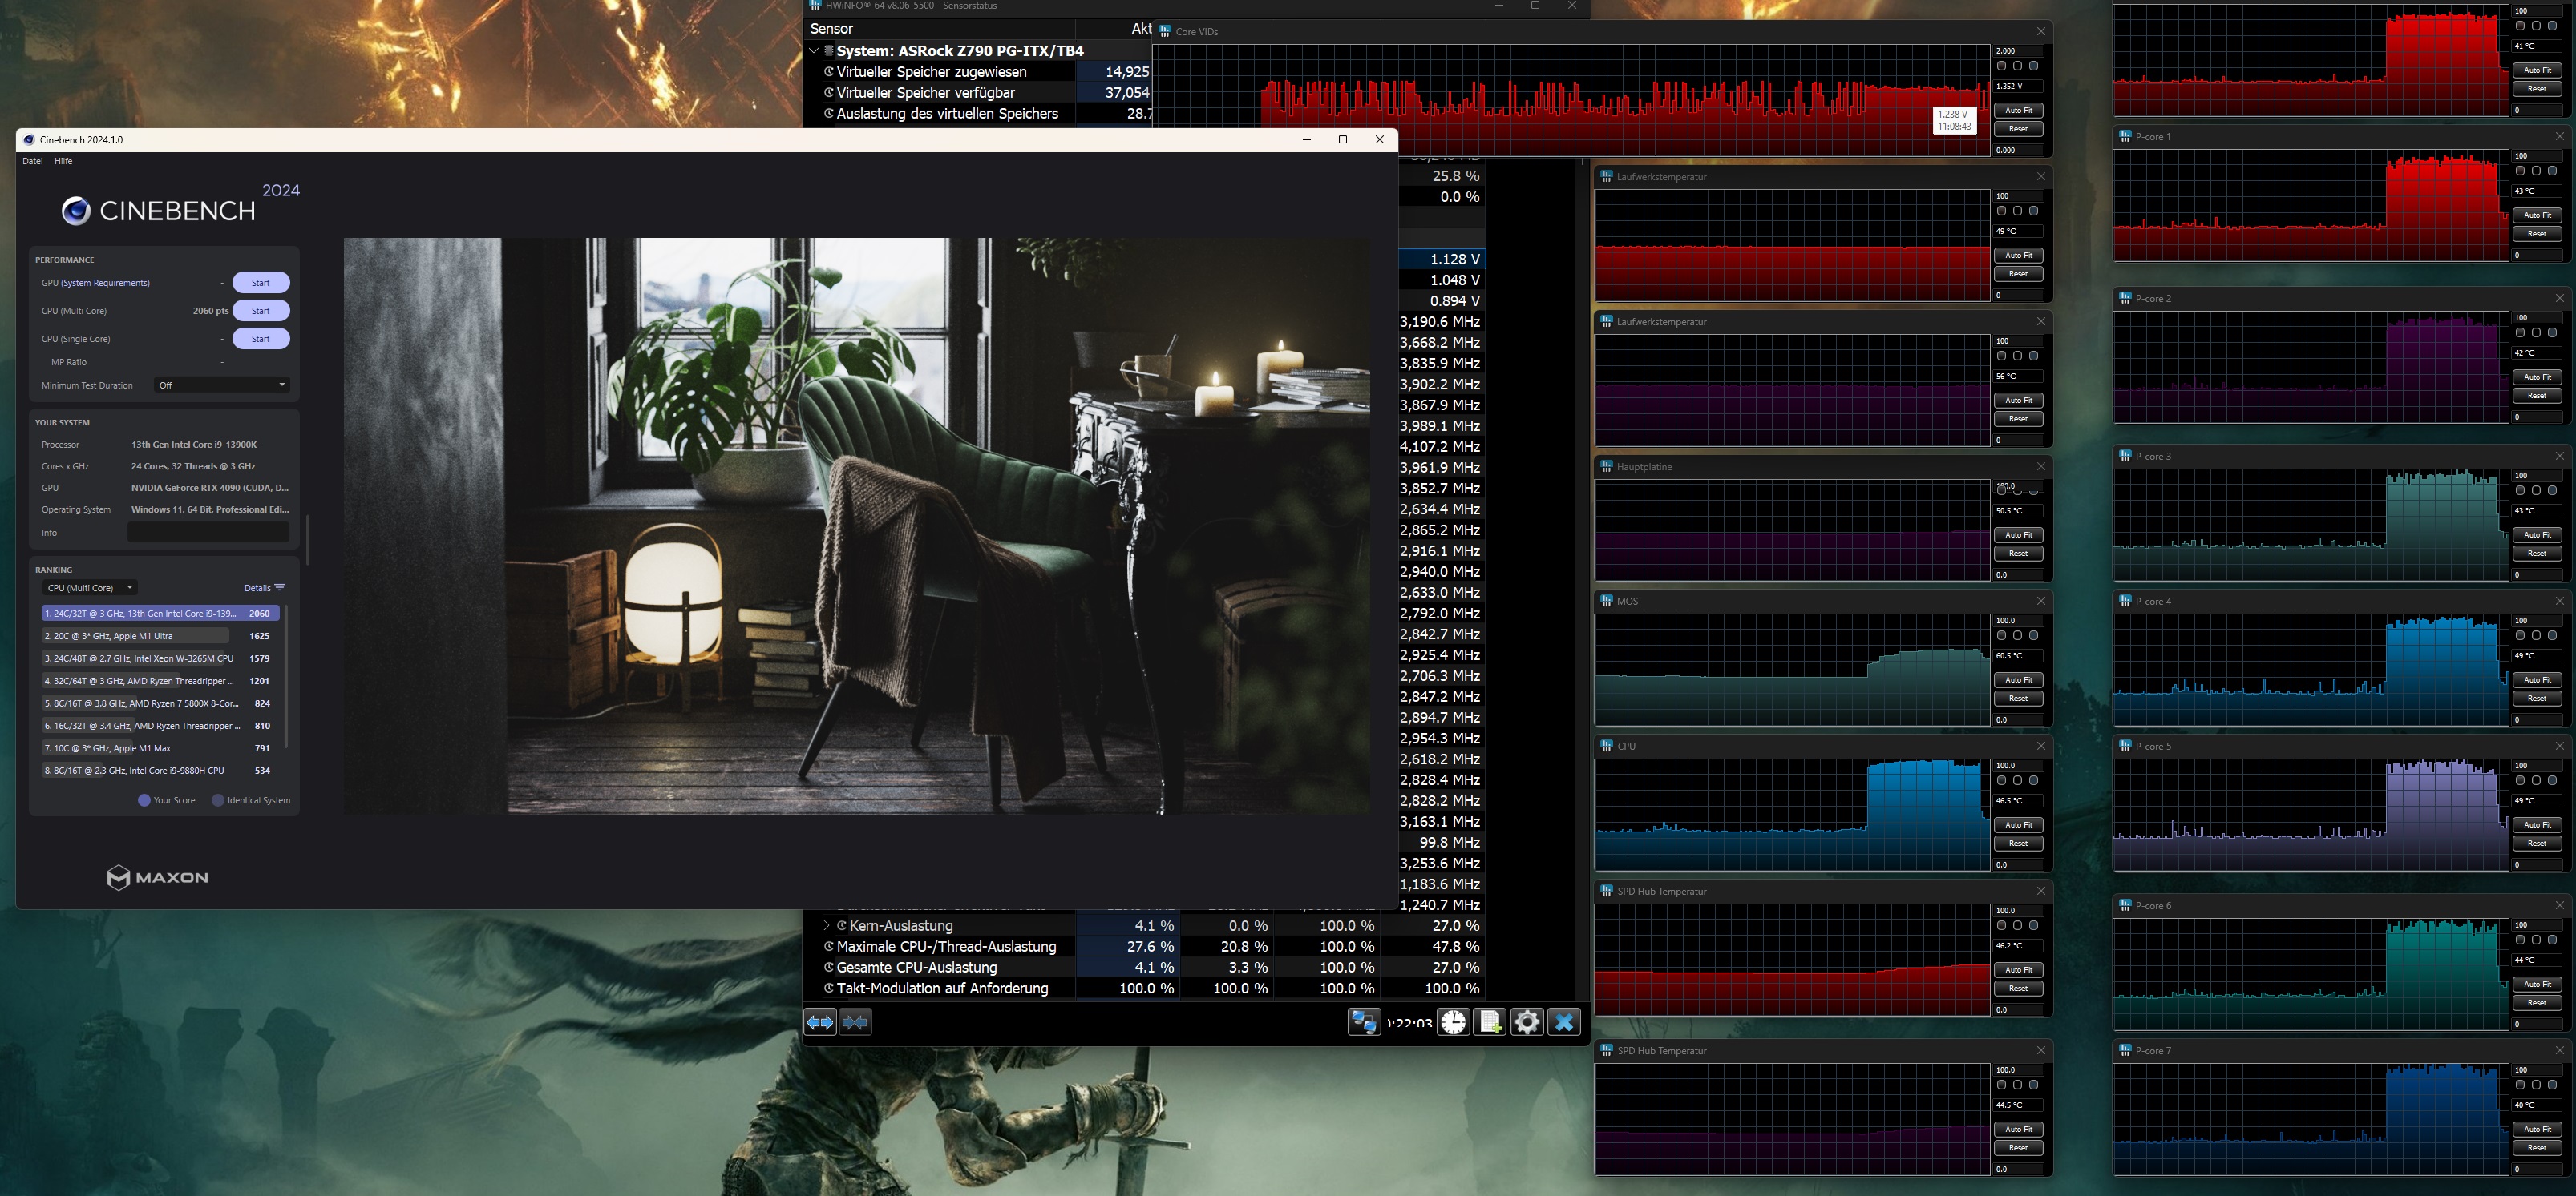Click Auto Fit in the CPU graph window
The height and width of the screenshot is (1196, 2576).
(x=2019, y=824)
